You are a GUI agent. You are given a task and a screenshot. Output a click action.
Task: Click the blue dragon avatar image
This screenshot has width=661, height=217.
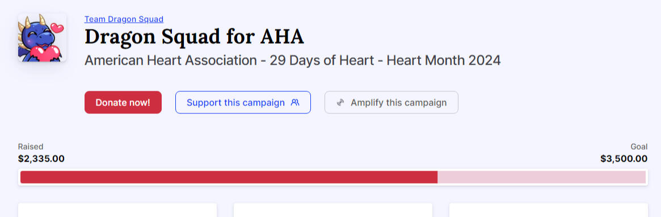(x=42, y=37)
